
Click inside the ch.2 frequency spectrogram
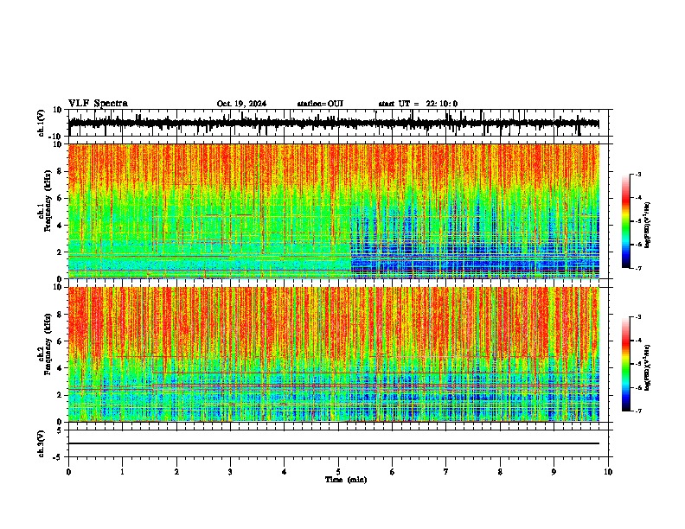coord(333,354)
